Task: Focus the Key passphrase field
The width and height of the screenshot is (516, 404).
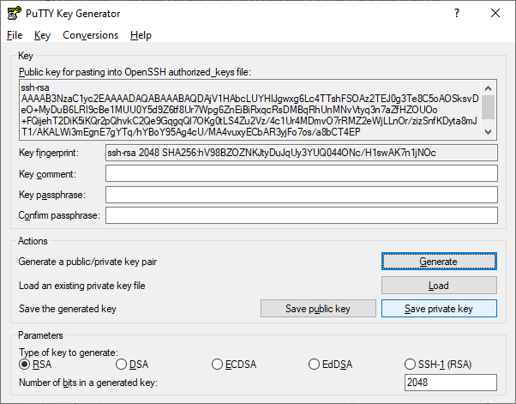Action: (x=300, y=195)
